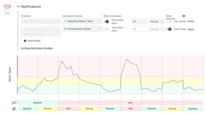Click the When Resolved info icon
Viewport: 206px width, 114px height.
(x=184, y=16)
